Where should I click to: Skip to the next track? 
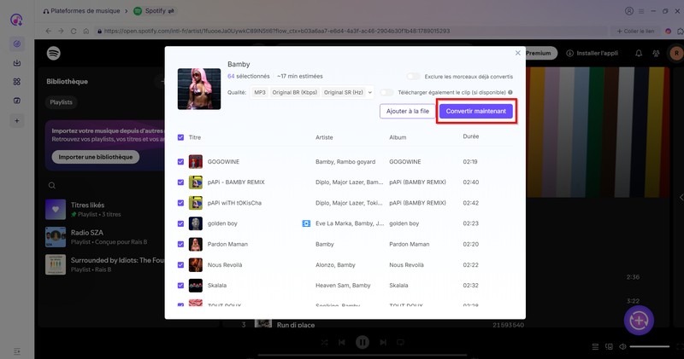(x=383, y=342)
